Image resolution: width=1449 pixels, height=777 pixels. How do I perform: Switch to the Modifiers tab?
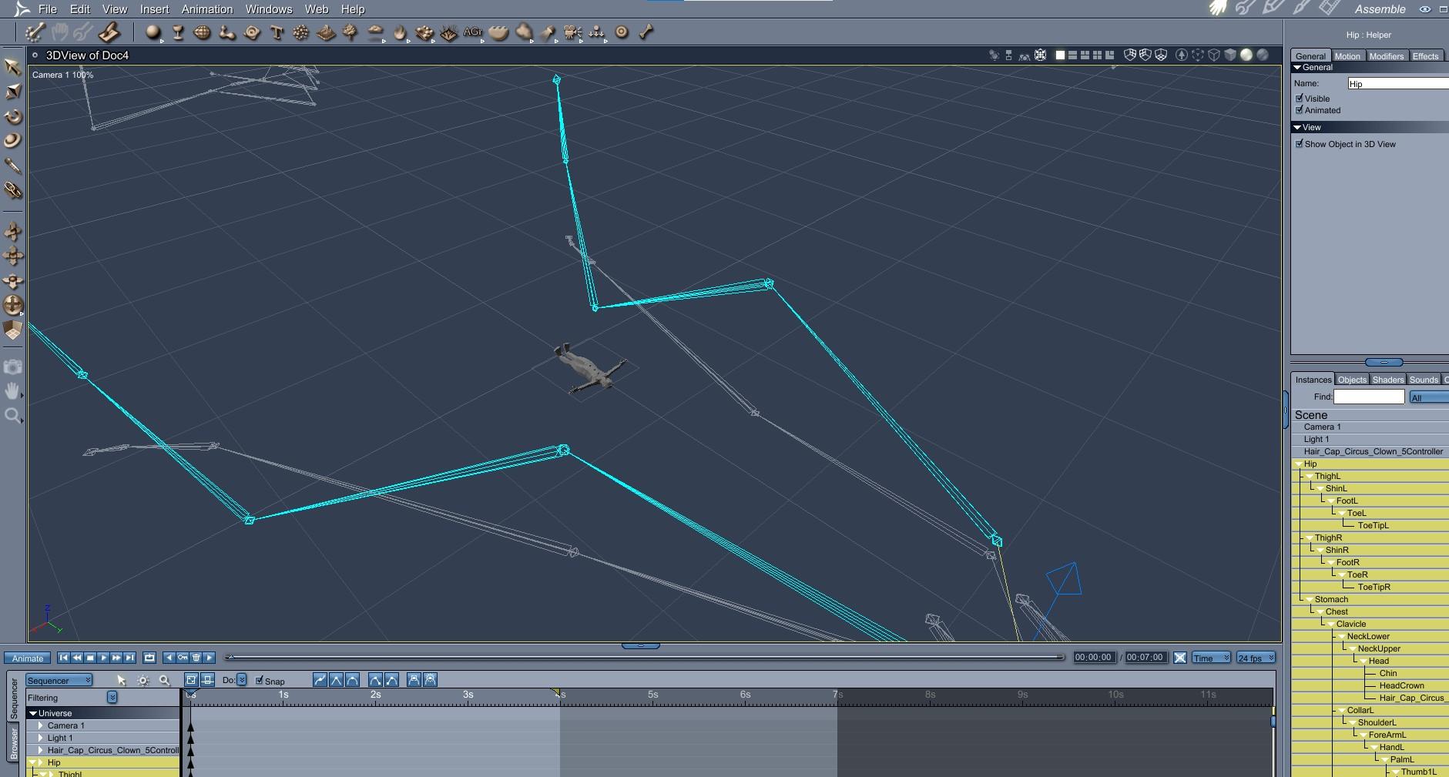point(1387,56)
